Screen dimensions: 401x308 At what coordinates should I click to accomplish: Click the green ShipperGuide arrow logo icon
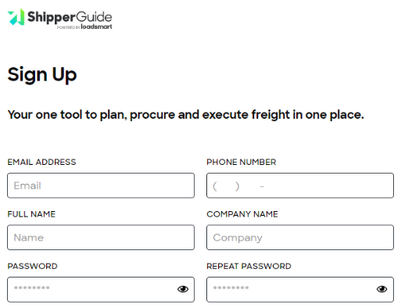[x=16, y=17]
